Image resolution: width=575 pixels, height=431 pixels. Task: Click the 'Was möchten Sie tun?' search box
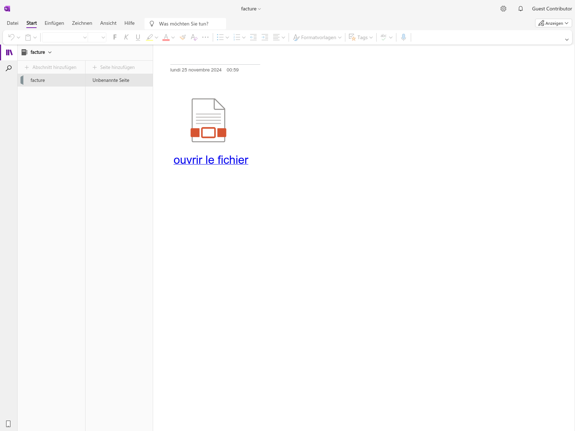[185, 24]
